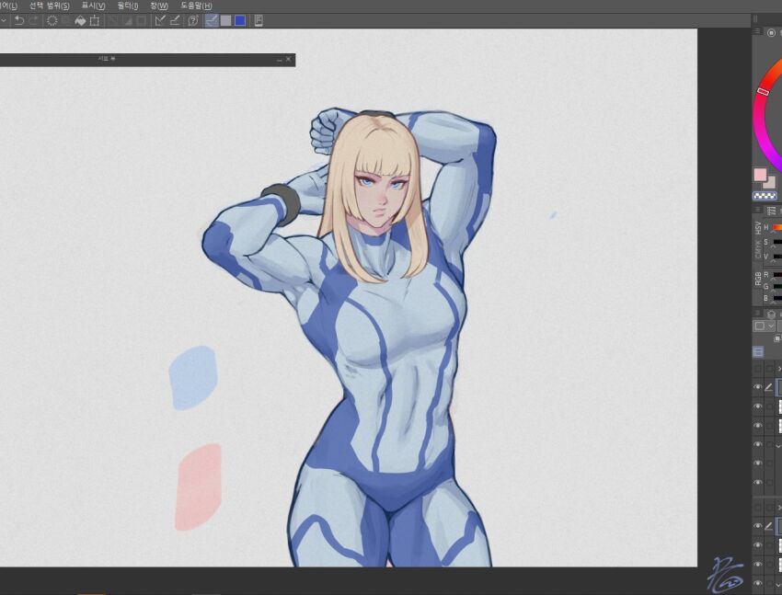The image size is (782, 595).
Task: Select the blue square in command bar
Action: click(240, 20)
